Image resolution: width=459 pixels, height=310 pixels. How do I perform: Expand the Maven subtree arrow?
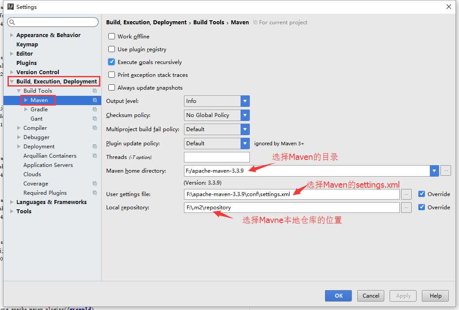click(x=26, y=100)
